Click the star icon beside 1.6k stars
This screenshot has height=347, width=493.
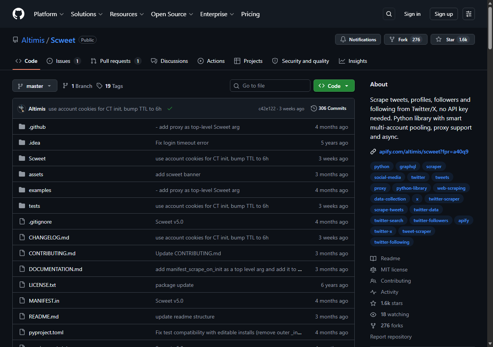pyautogui.click(x=373, y=303)
